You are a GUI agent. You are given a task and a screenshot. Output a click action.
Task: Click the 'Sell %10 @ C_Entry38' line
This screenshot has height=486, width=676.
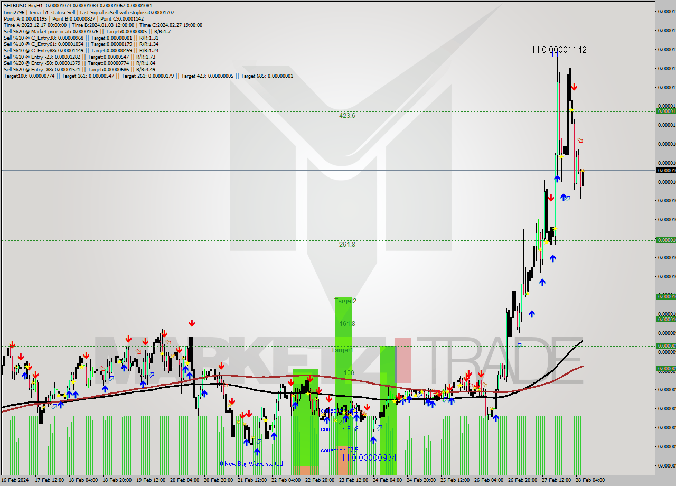tap(80, 38)
